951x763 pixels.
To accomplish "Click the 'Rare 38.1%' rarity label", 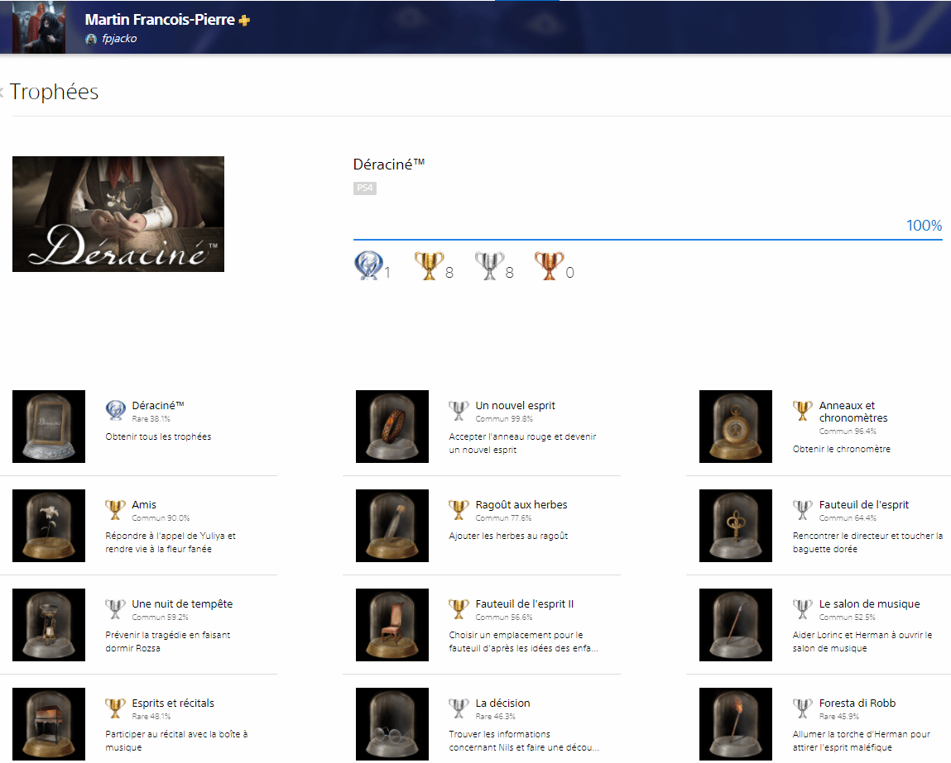I will [x=151, y=419].
